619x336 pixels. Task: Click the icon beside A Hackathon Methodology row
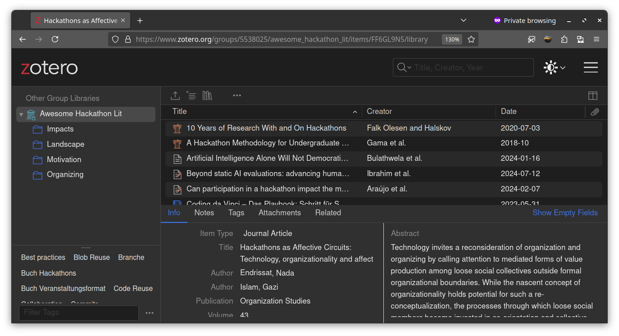coord(178,143)
